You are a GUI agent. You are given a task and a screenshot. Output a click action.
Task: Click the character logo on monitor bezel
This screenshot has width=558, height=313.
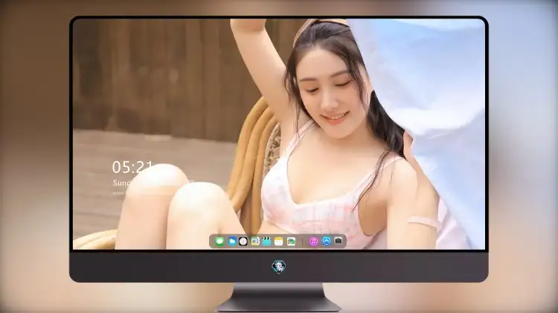[x=279, y=267]
